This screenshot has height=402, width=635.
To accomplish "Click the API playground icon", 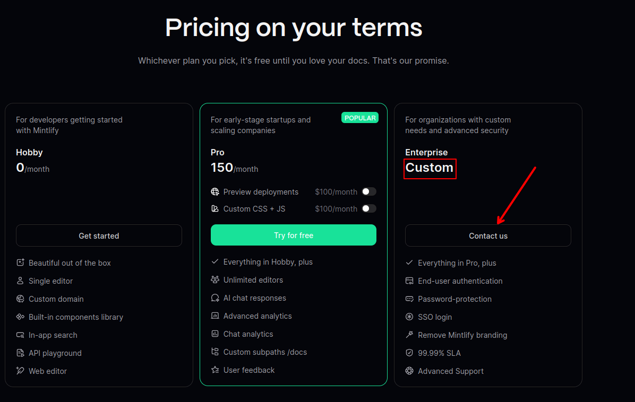I will [20, 353].
